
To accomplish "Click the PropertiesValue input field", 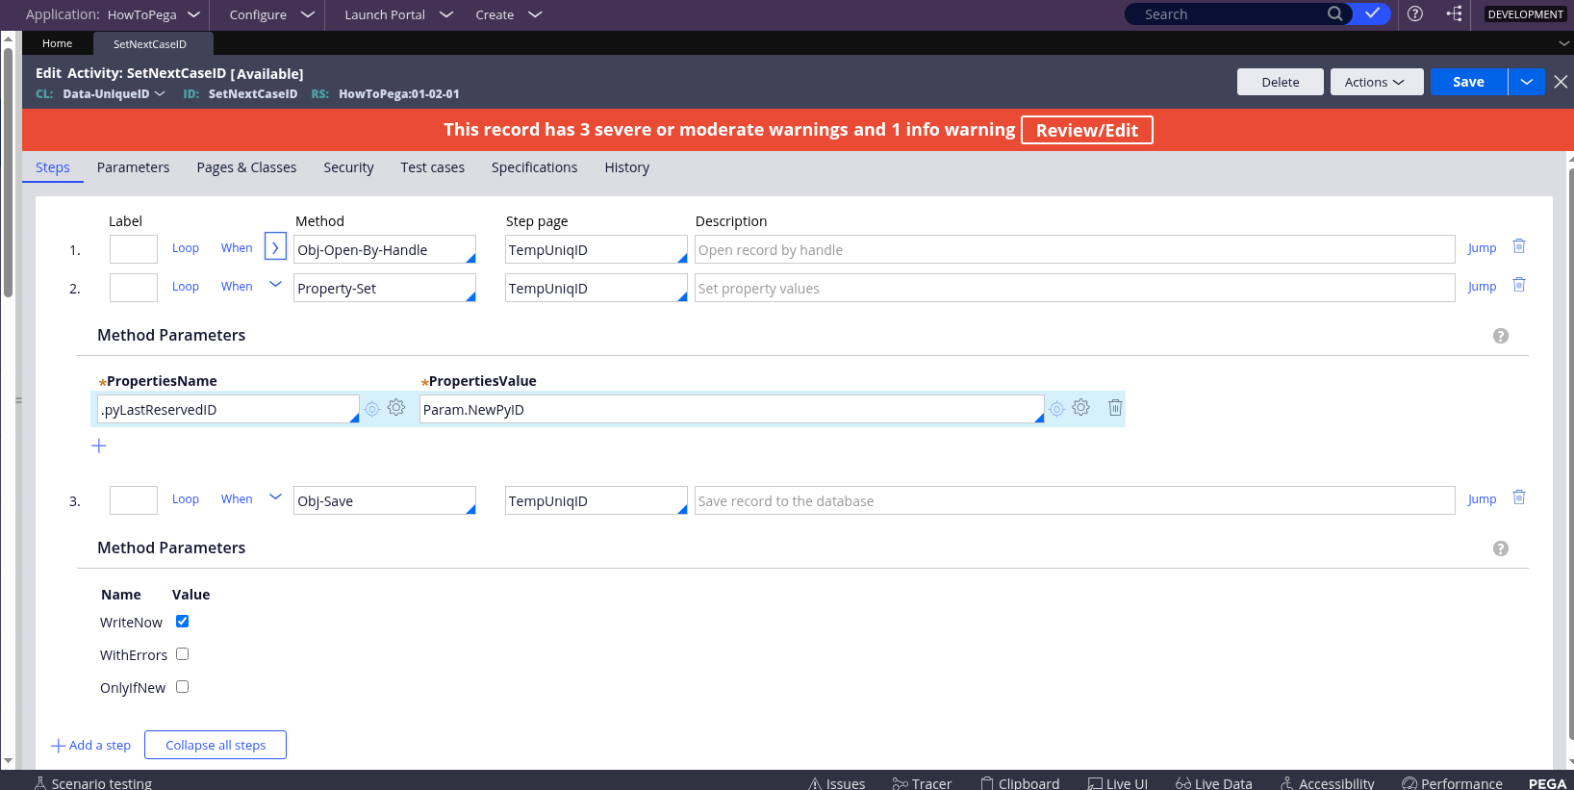I will point(731,409).
